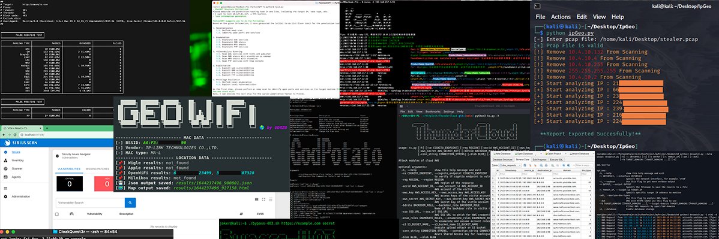
Task: Open File menu in ThunderCloud Konsole
Action: (x=402, y=111)
